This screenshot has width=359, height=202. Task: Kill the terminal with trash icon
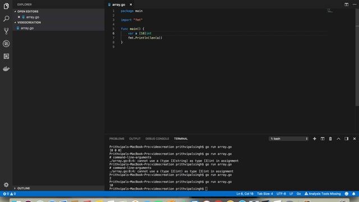[330, 139]
